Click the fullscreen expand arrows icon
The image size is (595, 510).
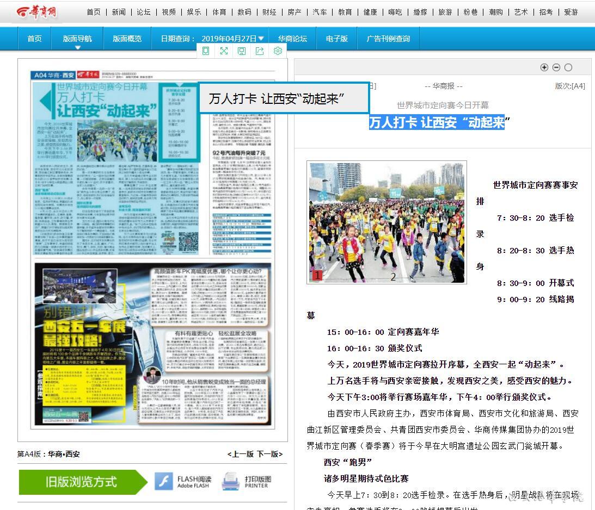click(x=224, y=51)
